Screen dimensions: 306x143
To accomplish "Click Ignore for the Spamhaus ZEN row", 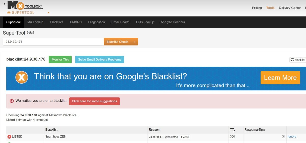I will pyautogui.click(x=292, y=137).
